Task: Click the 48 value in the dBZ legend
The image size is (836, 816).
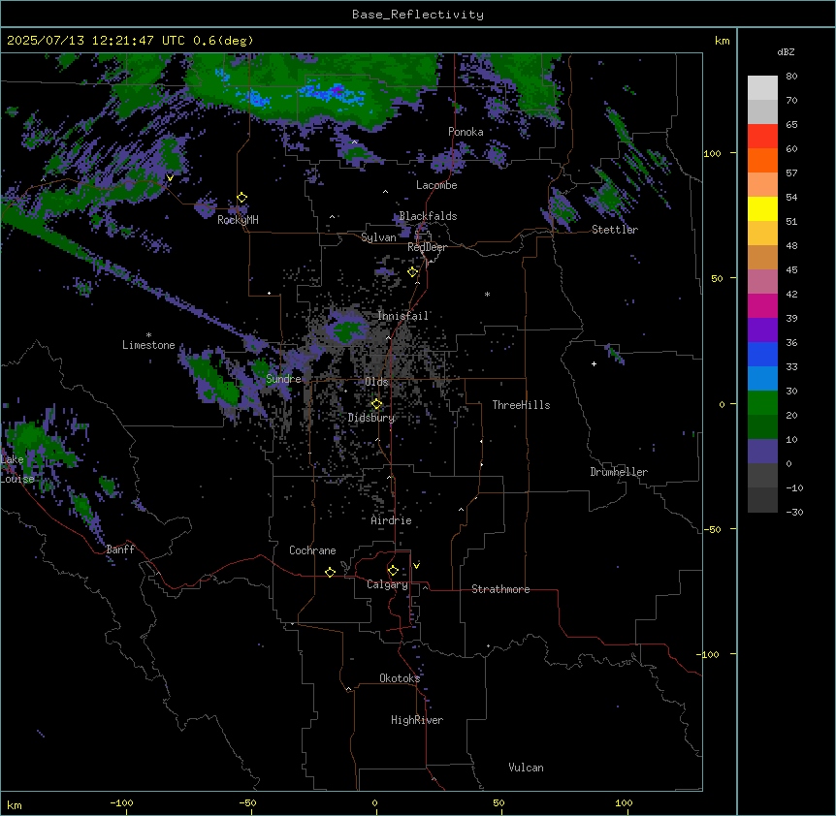Action: coord(791,245)
